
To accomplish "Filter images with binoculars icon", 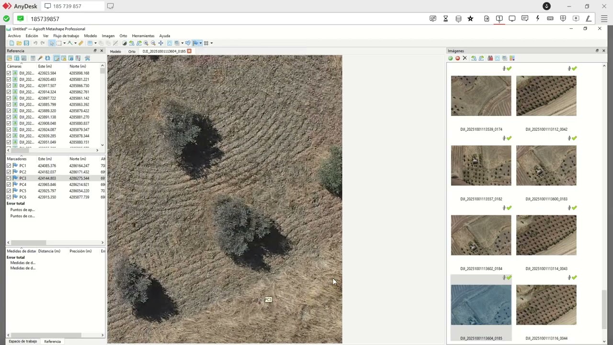I will tap(490, 58).
